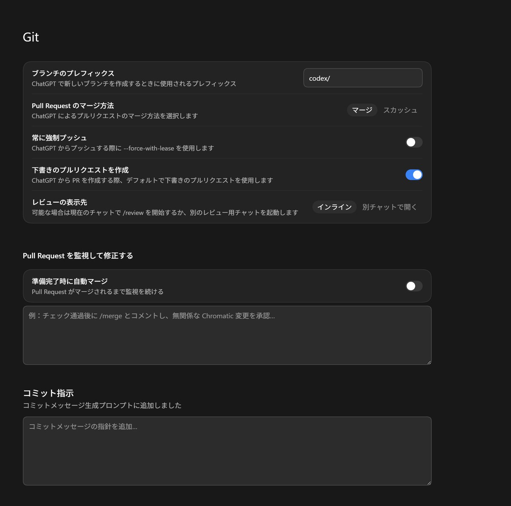This screenshot has height=506, width=511.
Task: Click the branch prefix field containing codex/
Action: coord(363,78)
